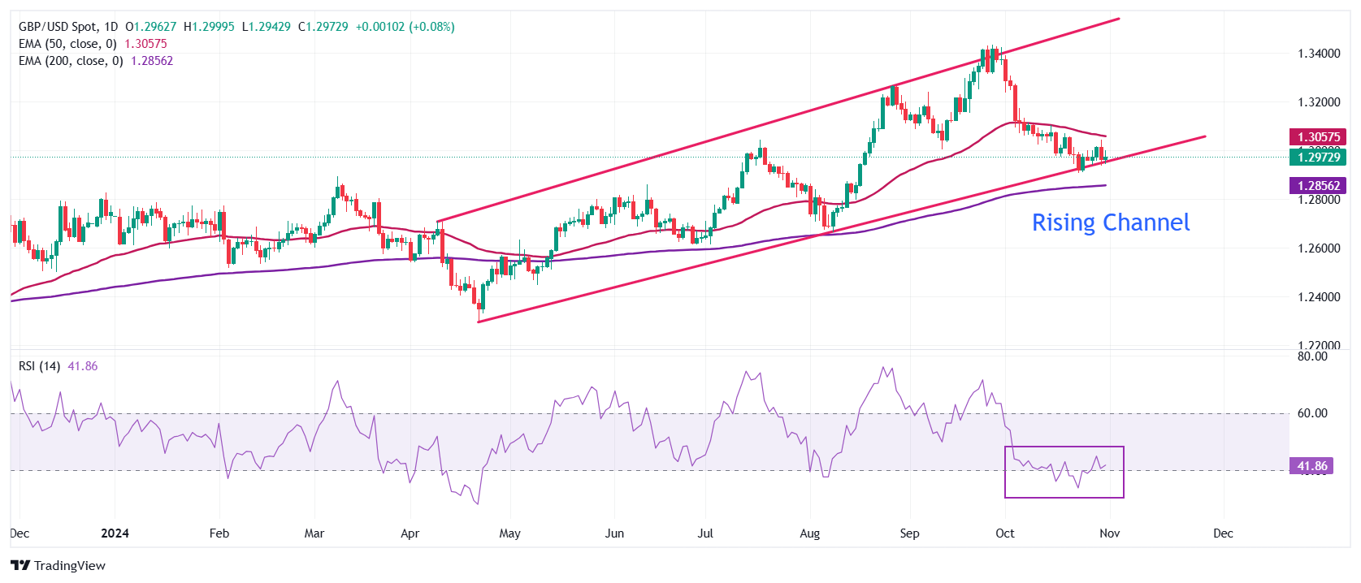The image size is (1361, 583).
Task: Click the 60.00 RSI axis level
Action: [1311, 413]
